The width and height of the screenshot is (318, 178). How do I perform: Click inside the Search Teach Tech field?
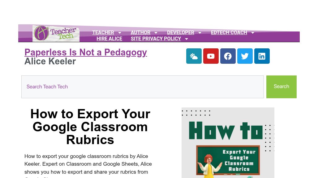click(142, 87)
